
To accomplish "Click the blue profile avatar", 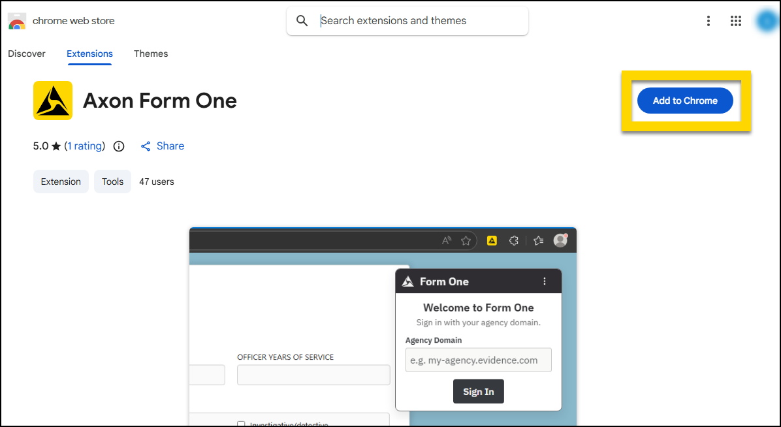I will [x=765, y=21].
